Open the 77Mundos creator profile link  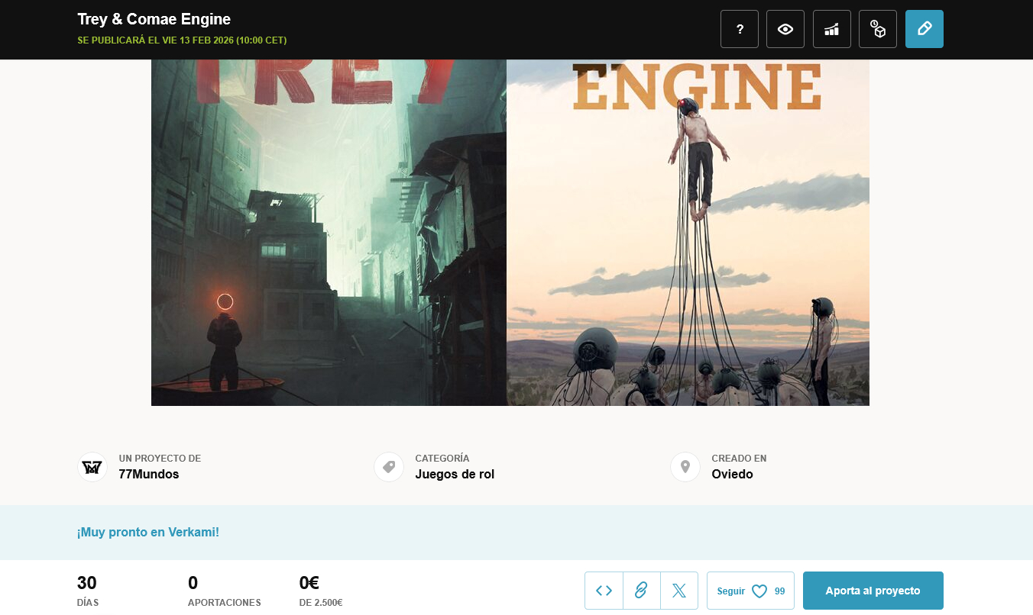click(149, 474)
